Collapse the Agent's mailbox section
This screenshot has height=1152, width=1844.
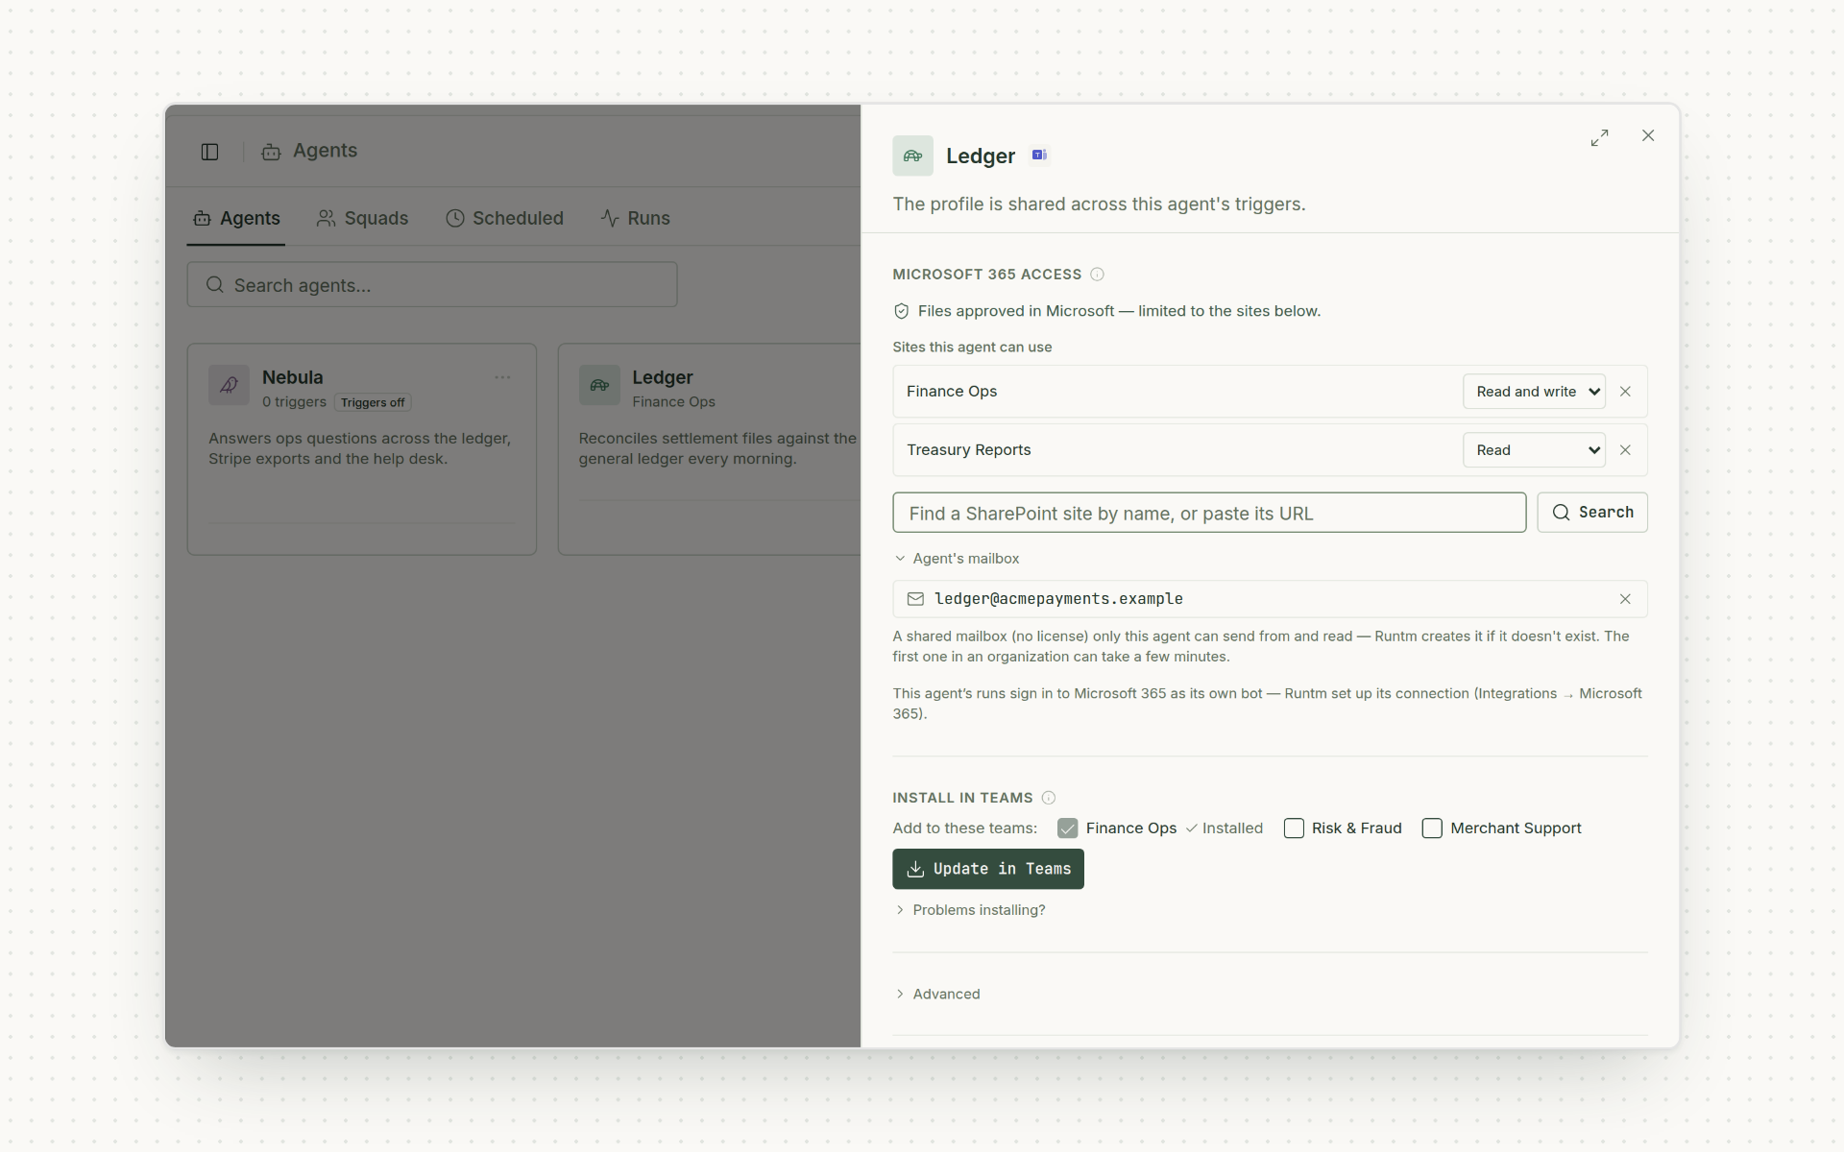pyautogui.click(x=957, y=559)
